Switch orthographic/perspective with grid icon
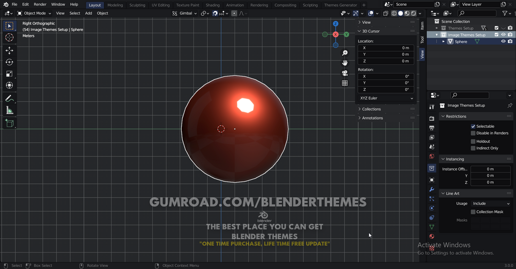 coord(345,83)
